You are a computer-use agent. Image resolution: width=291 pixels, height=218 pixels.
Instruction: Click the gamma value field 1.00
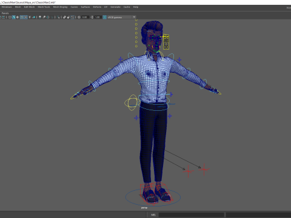[98, 17]
